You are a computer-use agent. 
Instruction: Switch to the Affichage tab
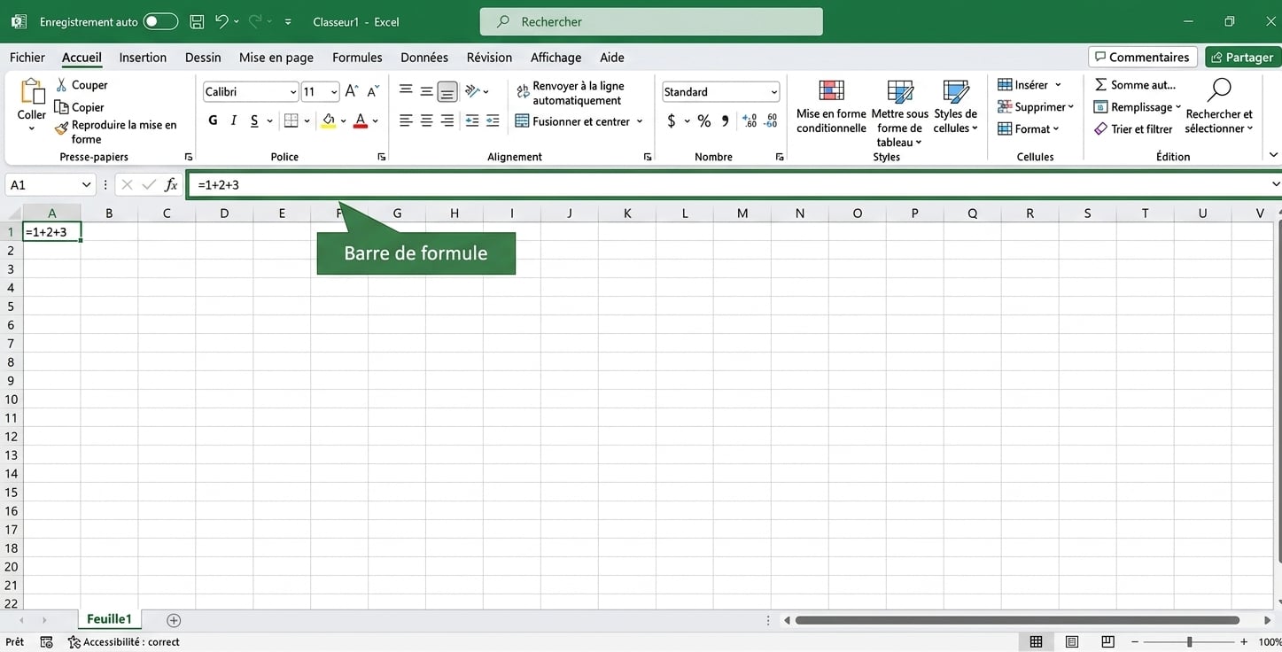556,58
